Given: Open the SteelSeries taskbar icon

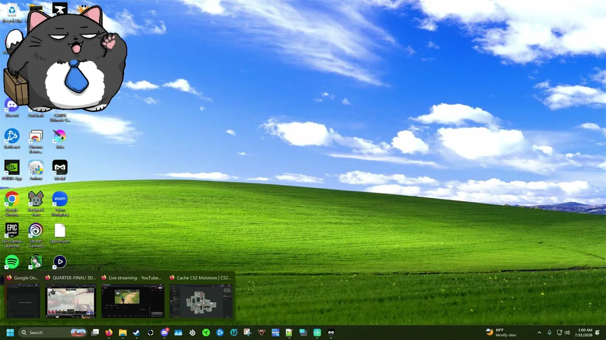Looking at the screenshot, I should tap(192, 332).
